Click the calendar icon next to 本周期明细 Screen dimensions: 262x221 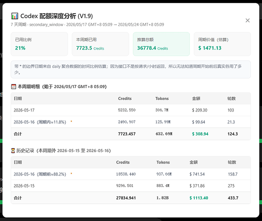pyautogui.click(x=14, y=87)
